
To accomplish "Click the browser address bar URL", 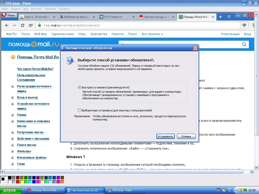I will click(72, 26).
